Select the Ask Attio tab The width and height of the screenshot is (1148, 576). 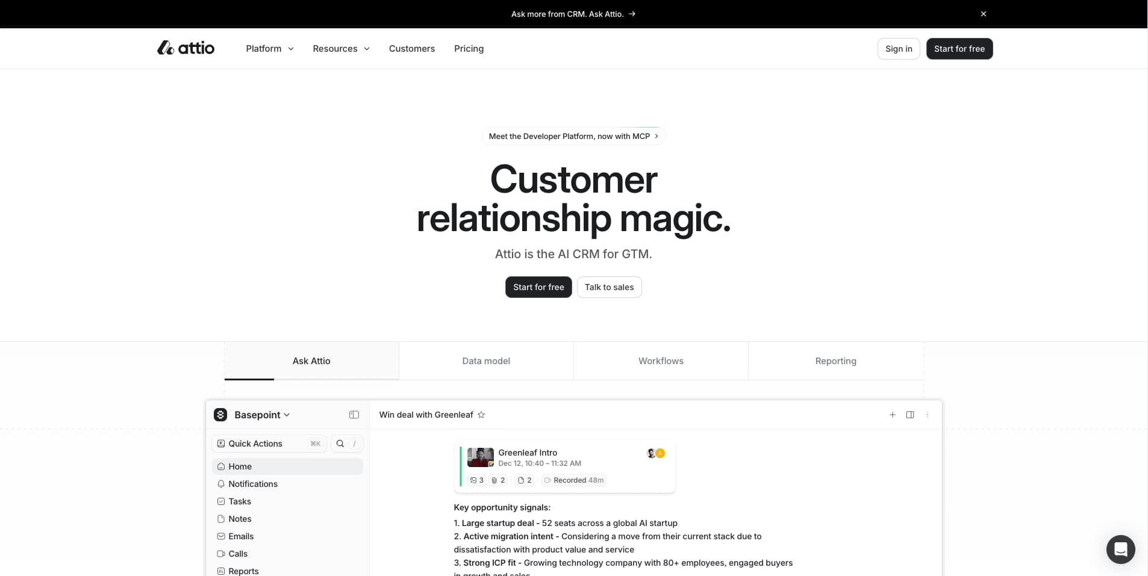point(311,361)
